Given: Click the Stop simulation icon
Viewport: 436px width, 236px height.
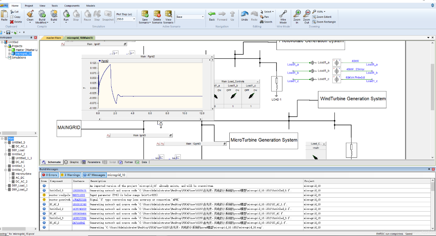Looking at the screenshot, I should (76, 14).
